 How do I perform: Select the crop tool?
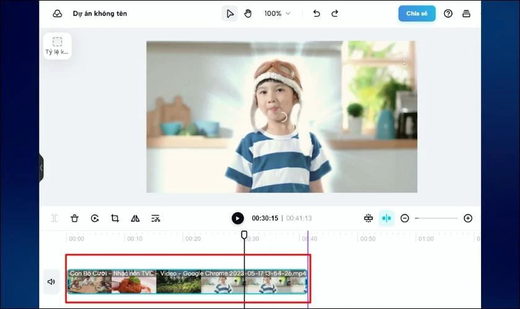pyautogui.click(x=115, y=218)
